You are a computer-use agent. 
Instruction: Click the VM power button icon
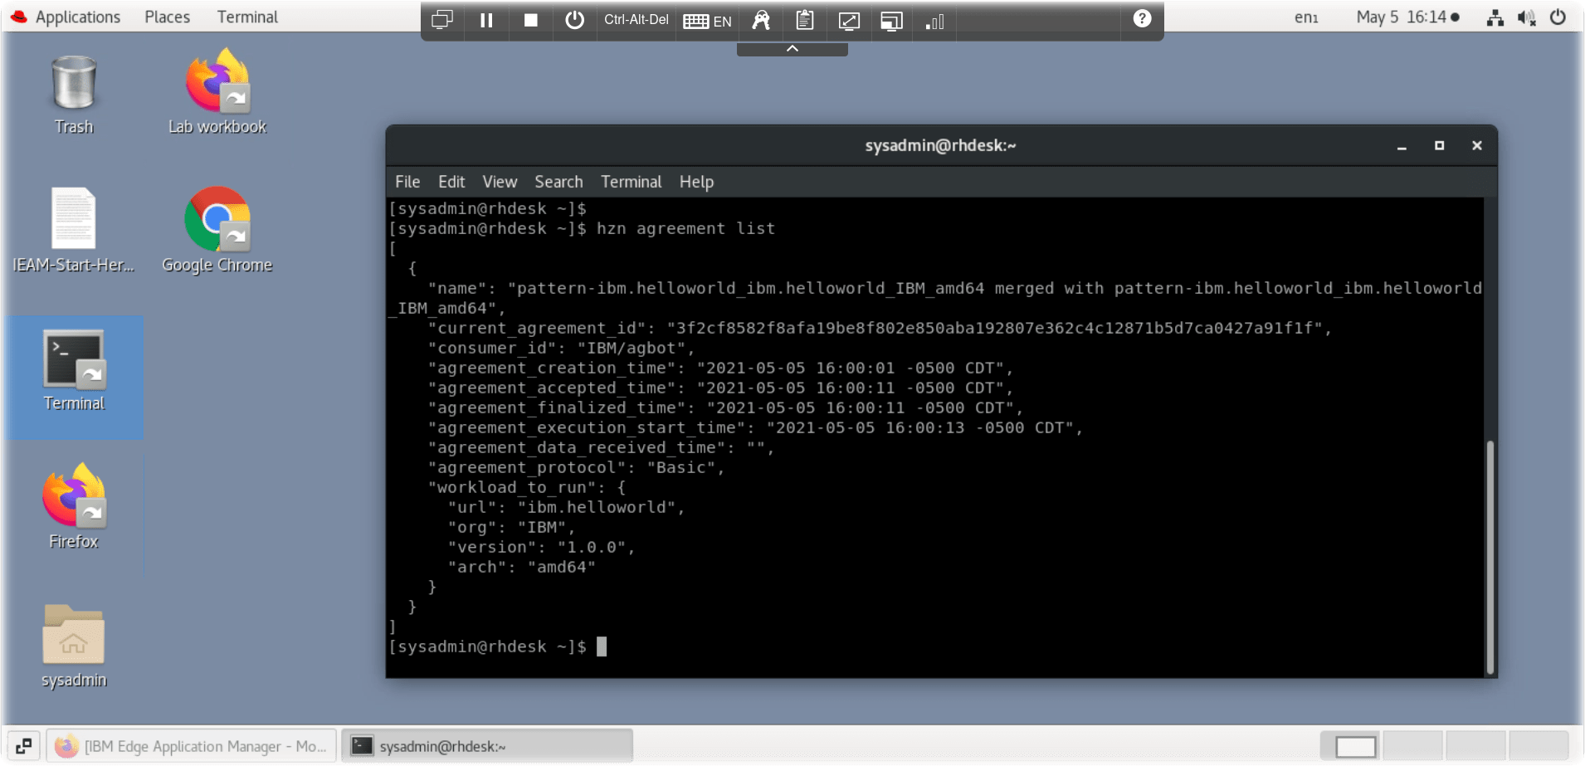pos(574,20)
